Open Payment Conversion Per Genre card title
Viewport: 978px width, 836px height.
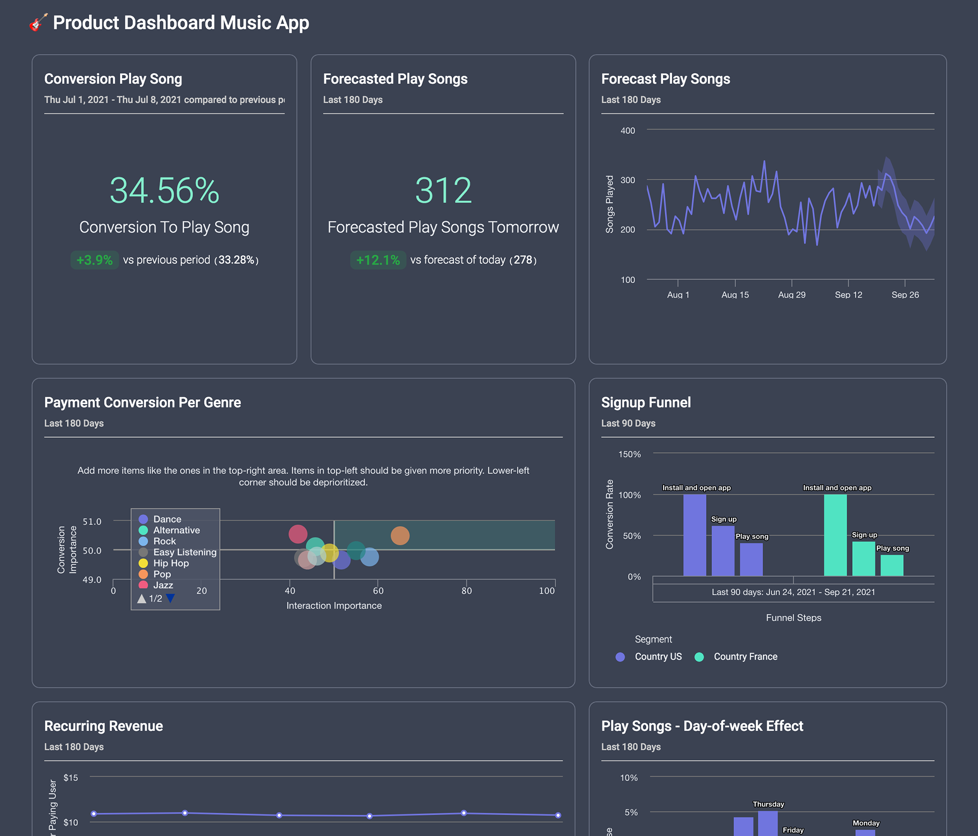(x=142, y=402)
